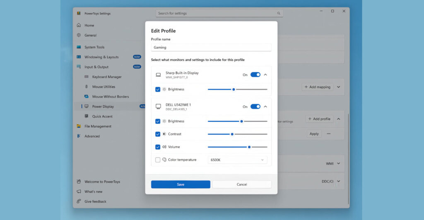The width and height of the screenshot is (424, 220).
Task: Click the Input & Output icon
Action: pyautogui.click(x=79, y=67)
